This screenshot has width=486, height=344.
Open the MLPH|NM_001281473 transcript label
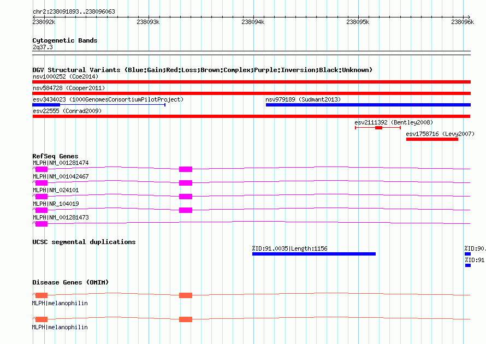click(61, 217)
